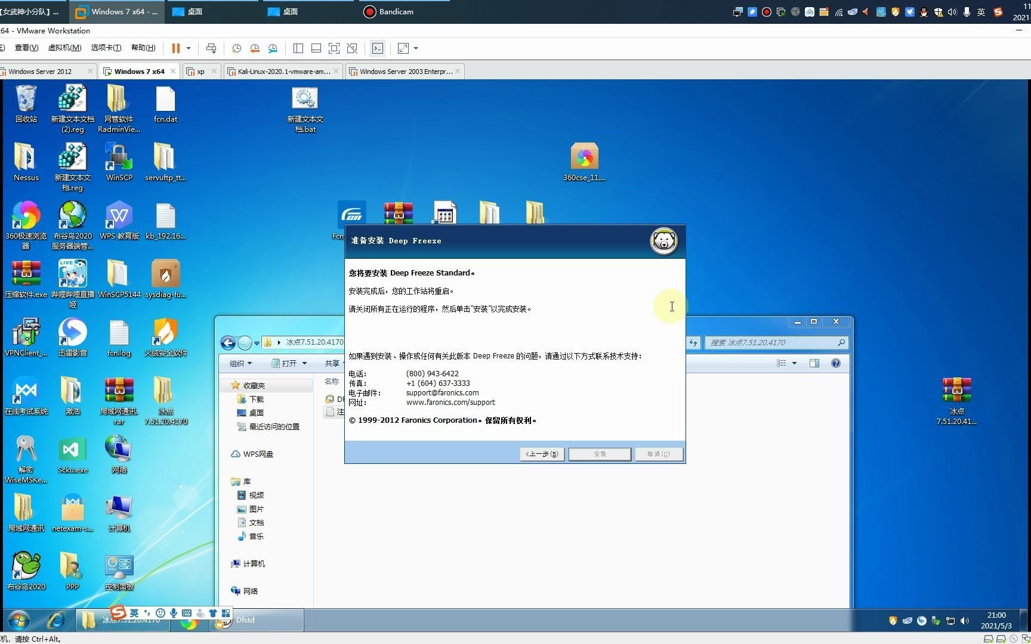The image size is (1031, 644).
Task: Toggle the thumbnail bar icon in VMware toolbar
Action: (x=316, y=48)
